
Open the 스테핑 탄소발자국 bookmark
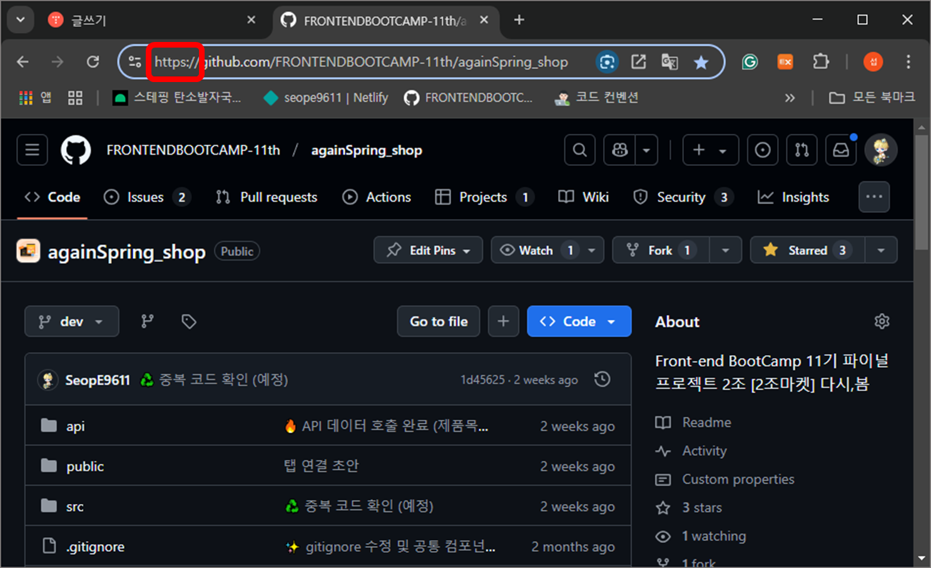(177, 98)
